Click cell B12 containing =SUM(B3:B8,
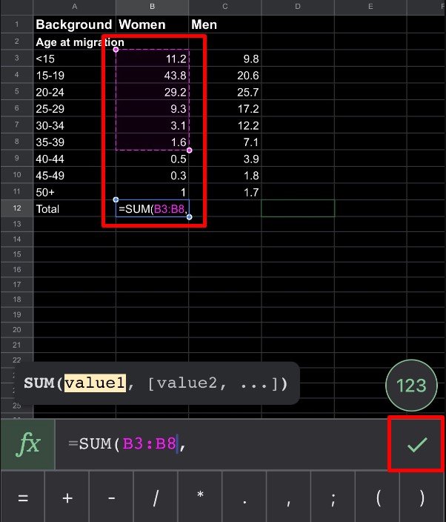 click(x=153, y=208)
